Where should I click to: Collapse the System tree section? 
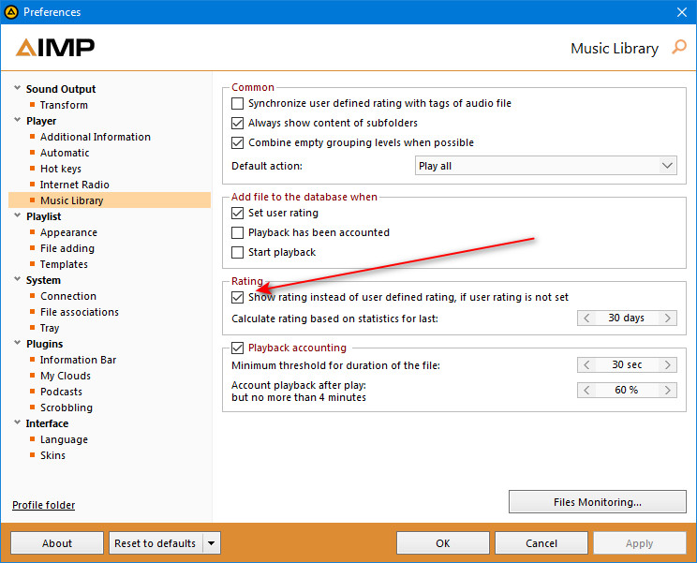coord(18,279)
